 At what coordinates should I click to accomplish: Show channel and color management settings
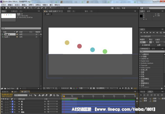pyautogui.click(x=77, y=88)
